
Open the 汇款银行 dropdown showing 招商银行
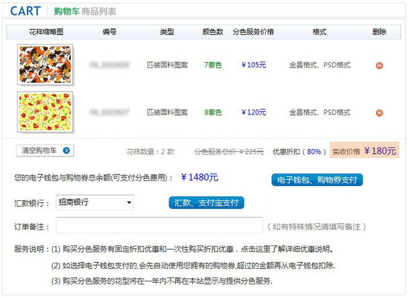(95, 202)
